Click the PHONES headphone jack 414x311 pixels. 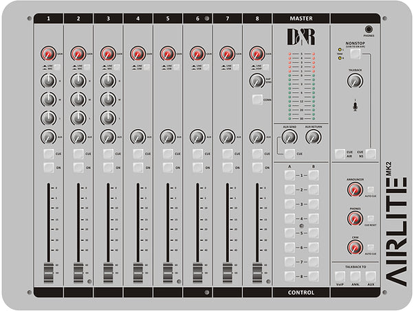tap(368, 30)
